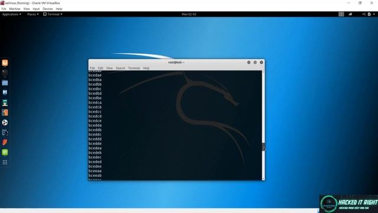378x213 pixels.
Task: Open the Places dropdown menu
Action: point(33,14)
